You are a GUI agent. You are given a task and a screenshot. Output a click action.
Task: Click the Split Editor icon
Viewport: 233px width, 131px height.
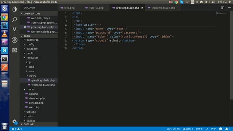point(222,8)
